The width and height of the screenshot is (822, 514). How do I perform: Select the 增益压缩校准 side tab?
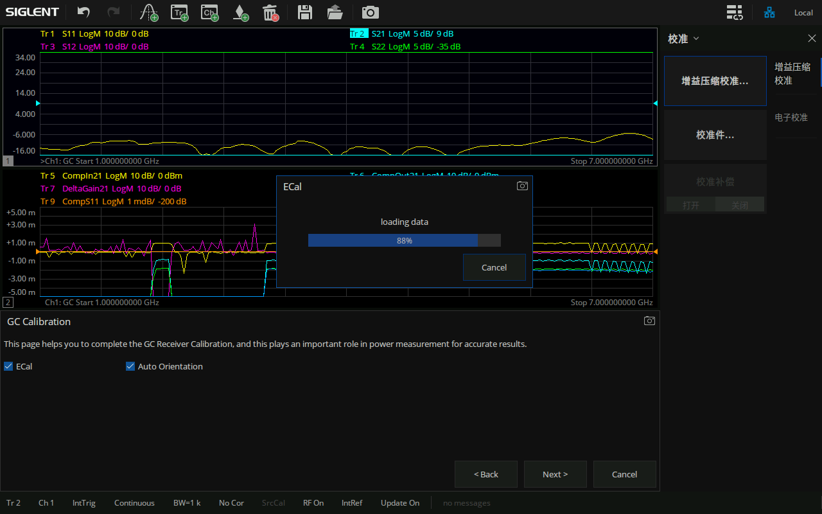point(792,73)
